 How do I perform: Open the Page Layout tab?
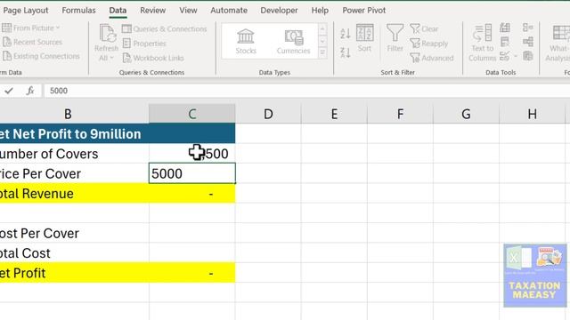tap(26, 11)
